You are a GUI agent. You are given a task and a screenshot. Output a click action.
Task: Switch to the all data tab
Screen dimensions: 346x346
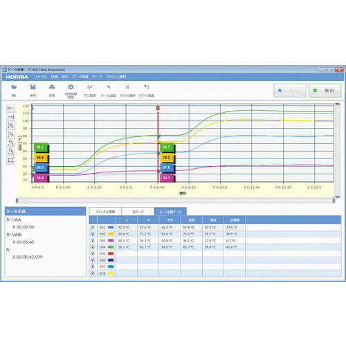click(x=138, y=212)
